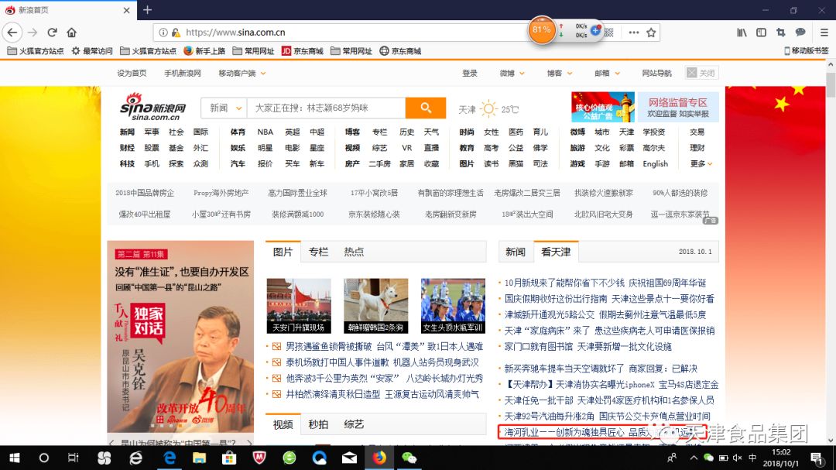This screenshot has width=836, height=470.
Task: Reload the Sina page
Action: (53, 33)
